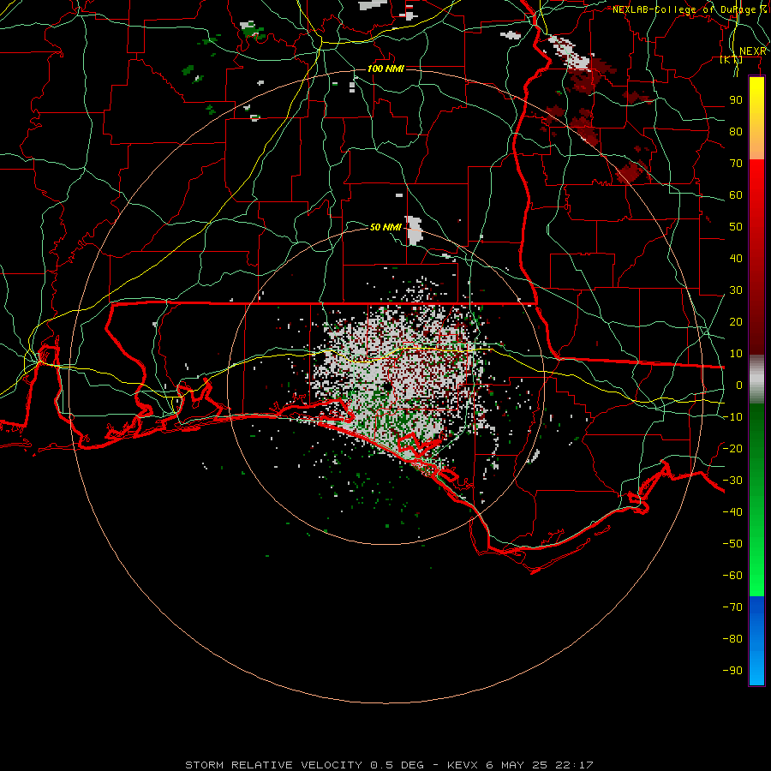Click the -60 value on velocity scale
The image size is (771, 771).
coord(732,576)
